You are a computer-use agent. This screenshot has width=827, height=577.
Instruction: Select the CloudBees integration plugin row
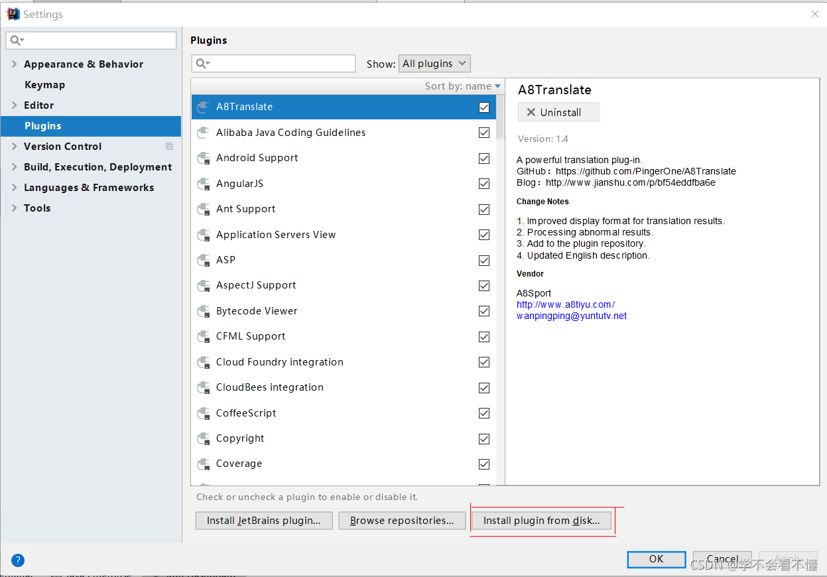tap(344, 388)
